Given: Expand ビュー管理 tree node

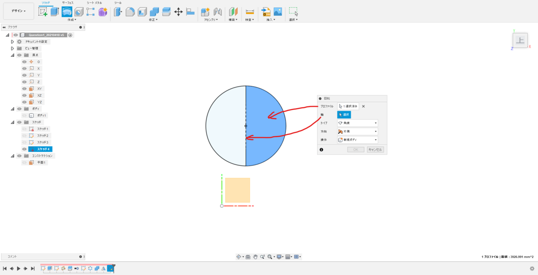Looking at the screenshot, I should (13, 48).
